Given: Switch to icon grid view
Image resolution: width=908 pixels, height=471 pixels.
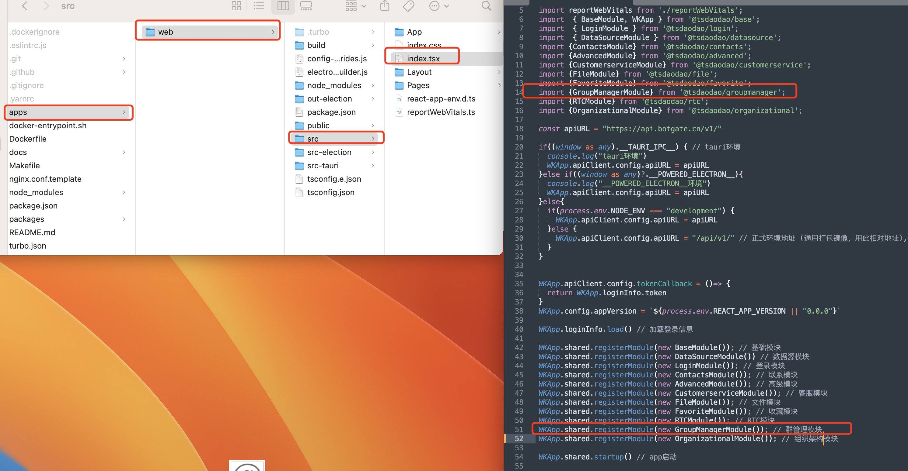Looking at the screenshot, I should click(x=236, y=6).
